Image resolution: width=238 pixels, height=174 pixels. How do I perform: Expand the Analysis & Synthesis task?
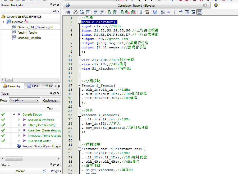coord(19,120)
